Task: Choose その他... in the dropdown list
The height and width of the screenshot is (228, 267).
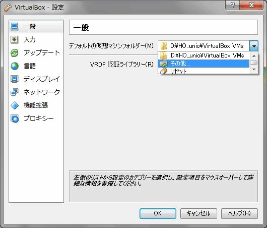Action: pyautogui.click(x=204, y=64)
